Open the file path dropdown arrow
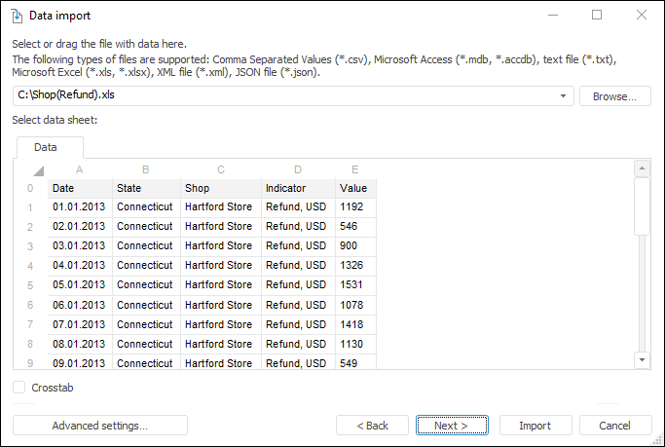Image resolution: width=665 pixels, height=447 pixels. [x=564, y=96]
